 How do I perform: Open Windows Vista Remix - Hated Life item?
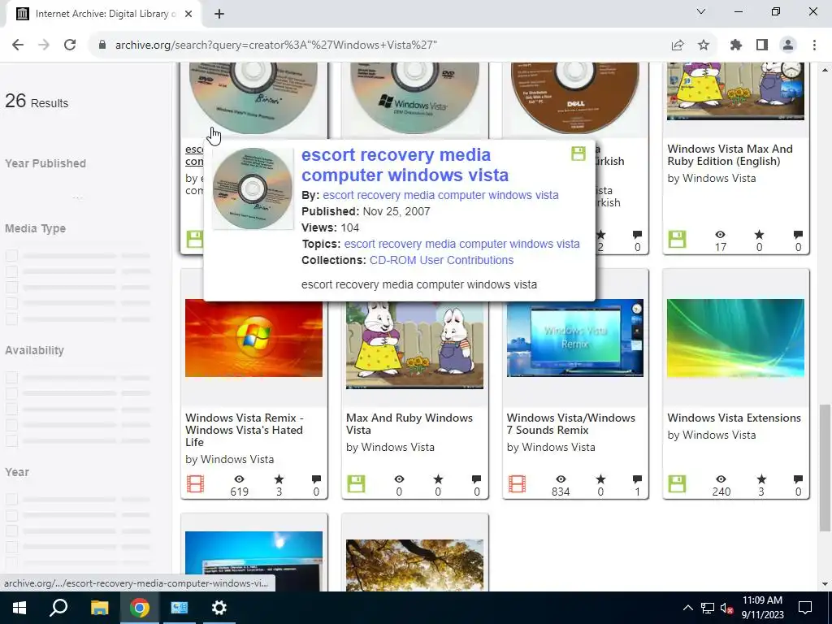point(244,430)
